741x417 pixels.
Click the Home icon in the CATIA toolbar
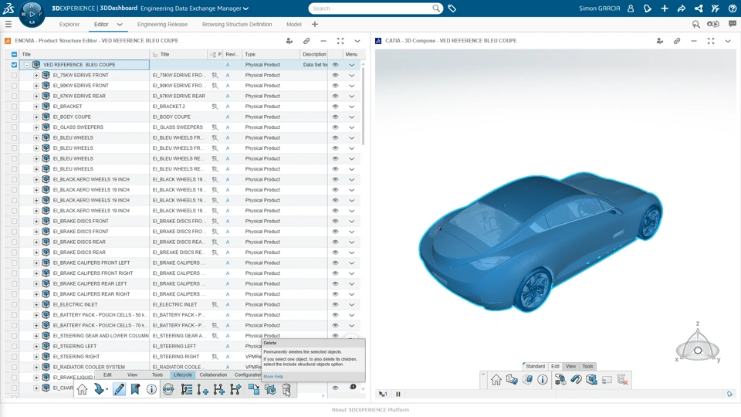(x=496, y=380)
